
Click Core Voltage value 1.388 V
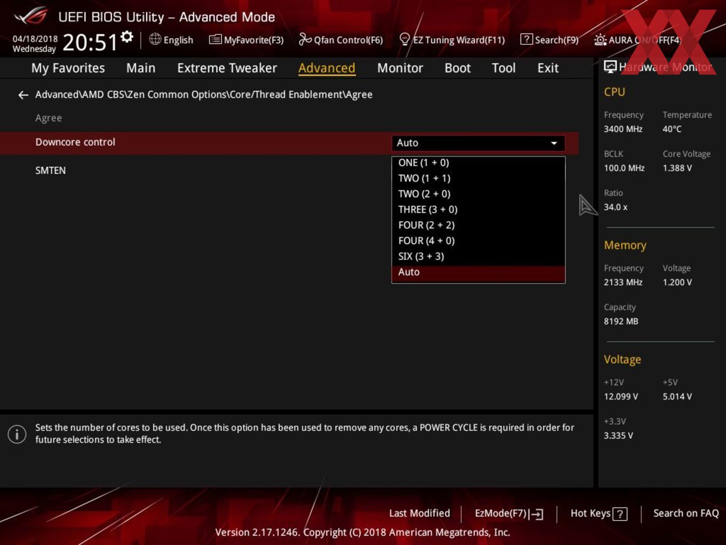[x=677, y=168]
